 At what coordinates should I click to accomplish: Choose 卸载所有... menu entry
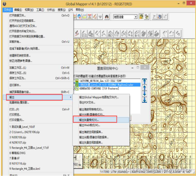(x=38, y=42)
